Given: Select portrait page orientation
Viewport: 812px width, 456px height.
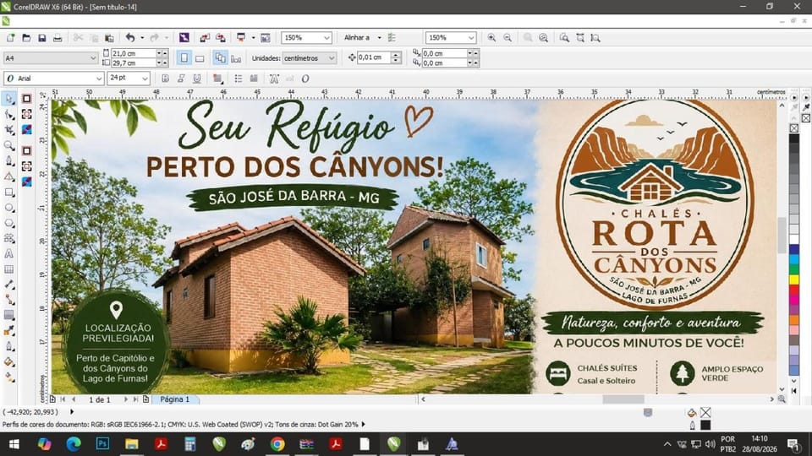Looking at the screenshot, I should click(x=184, y=58).
